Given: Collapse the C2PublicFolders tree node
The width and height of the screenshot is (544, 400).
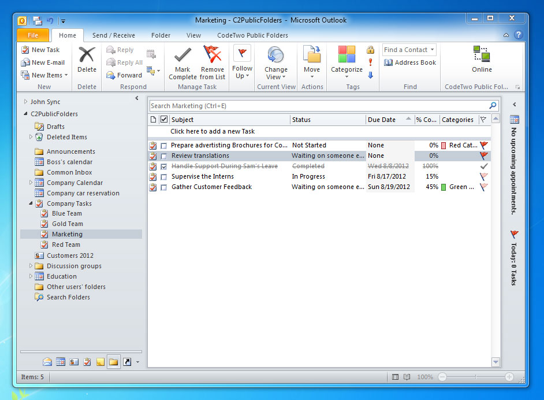Looking at the screenshot, I should (25, 113).
